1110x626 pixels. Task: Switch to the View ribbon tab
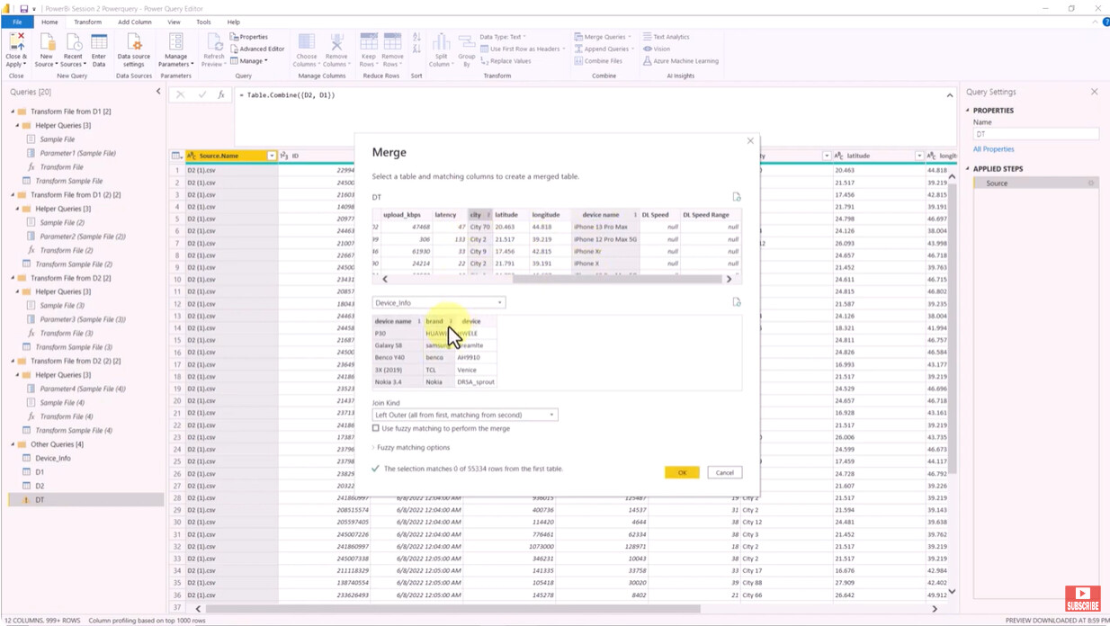174,22
